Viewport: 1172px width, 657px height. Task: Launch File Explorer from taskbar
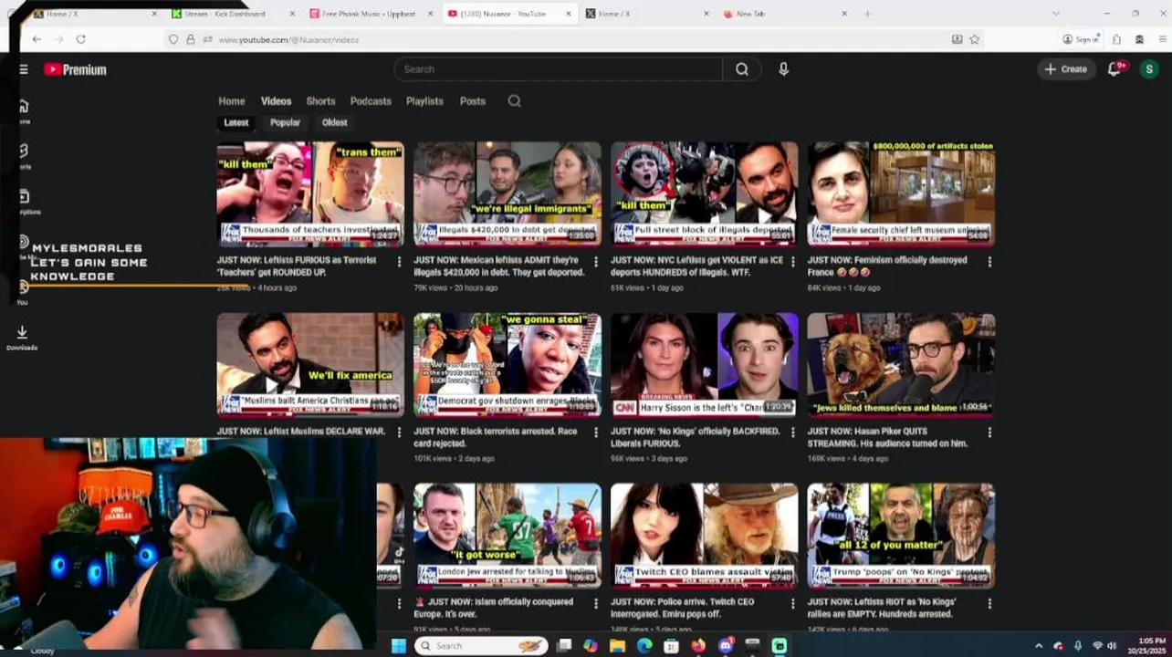pyautogui.click(x=617, y=646)
